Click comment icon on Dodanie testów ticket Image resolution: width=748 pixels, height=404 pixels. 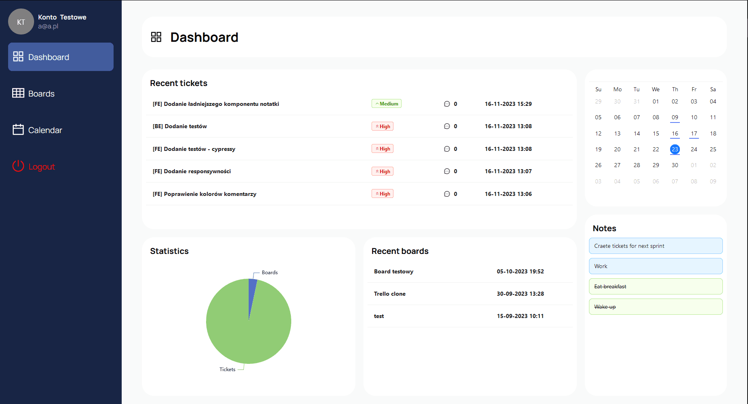pos(447,127)
